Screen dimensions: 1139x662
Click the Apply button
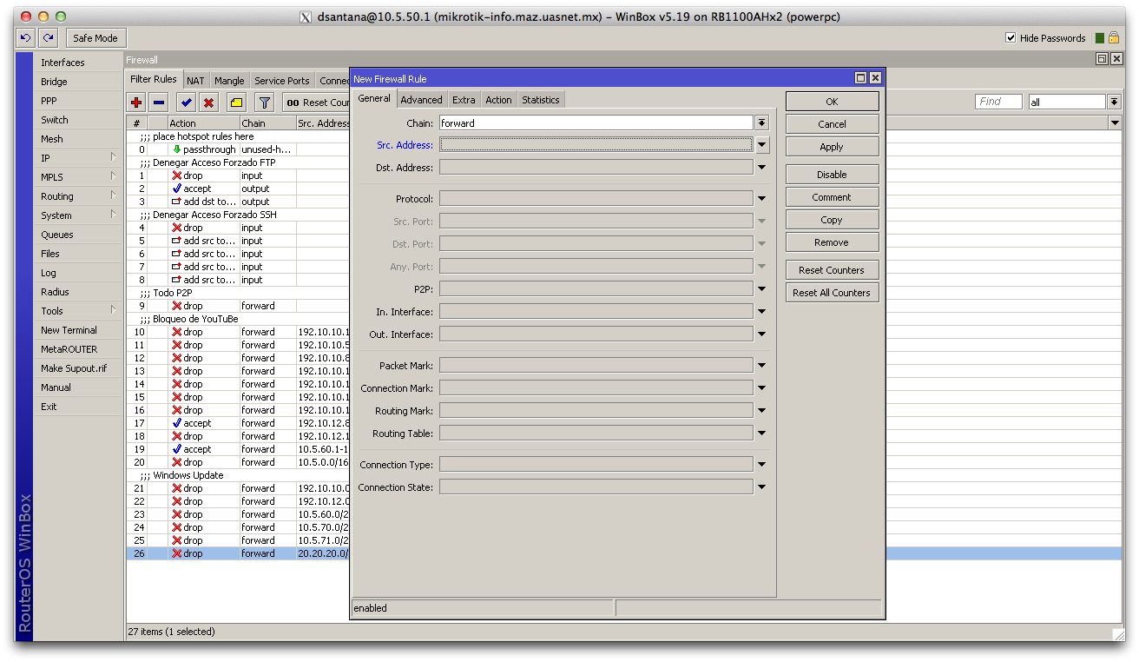(832, 147)
